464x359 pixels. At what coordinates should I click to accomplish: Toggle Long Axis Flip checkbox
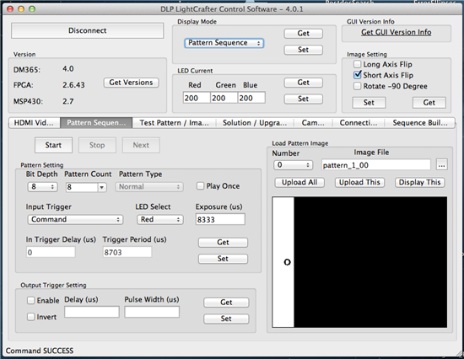point(358,64)
